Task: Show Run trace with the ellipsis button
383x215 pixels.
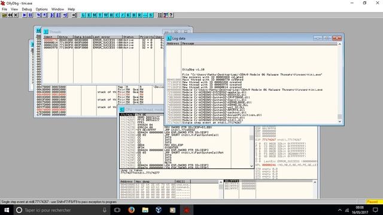Action: [145, 15]
